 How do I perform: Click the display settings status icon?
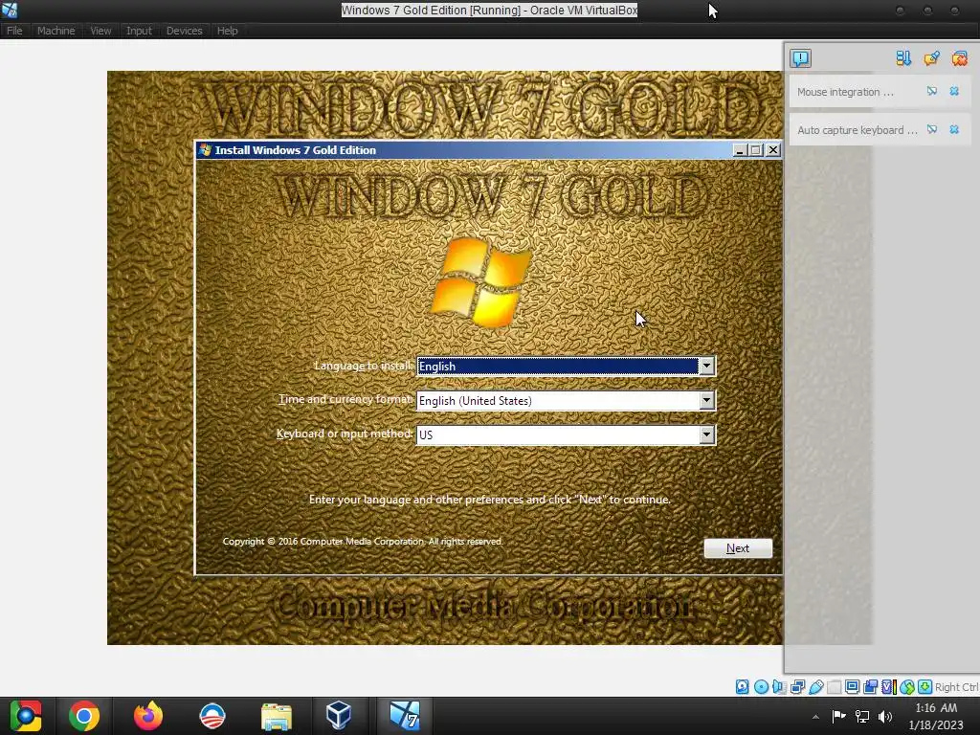click(852, 687)
